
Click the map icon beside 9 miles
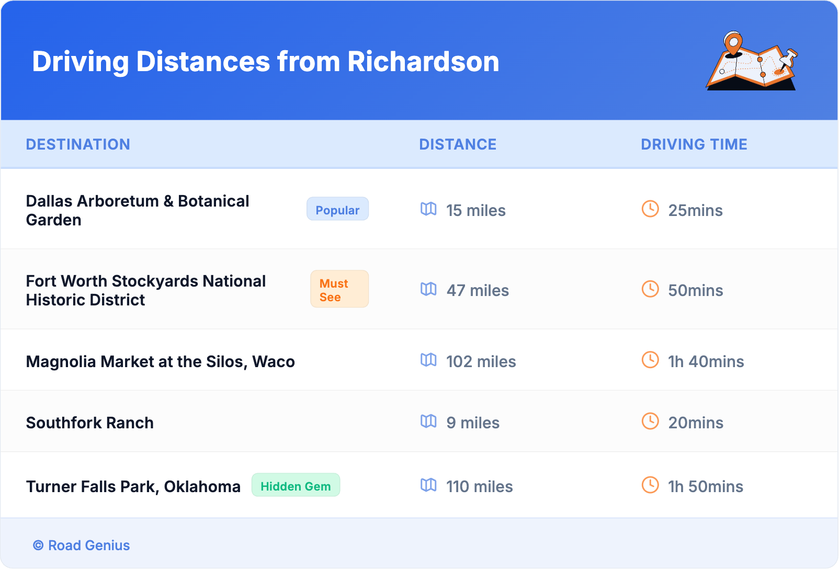coord(428,422)
